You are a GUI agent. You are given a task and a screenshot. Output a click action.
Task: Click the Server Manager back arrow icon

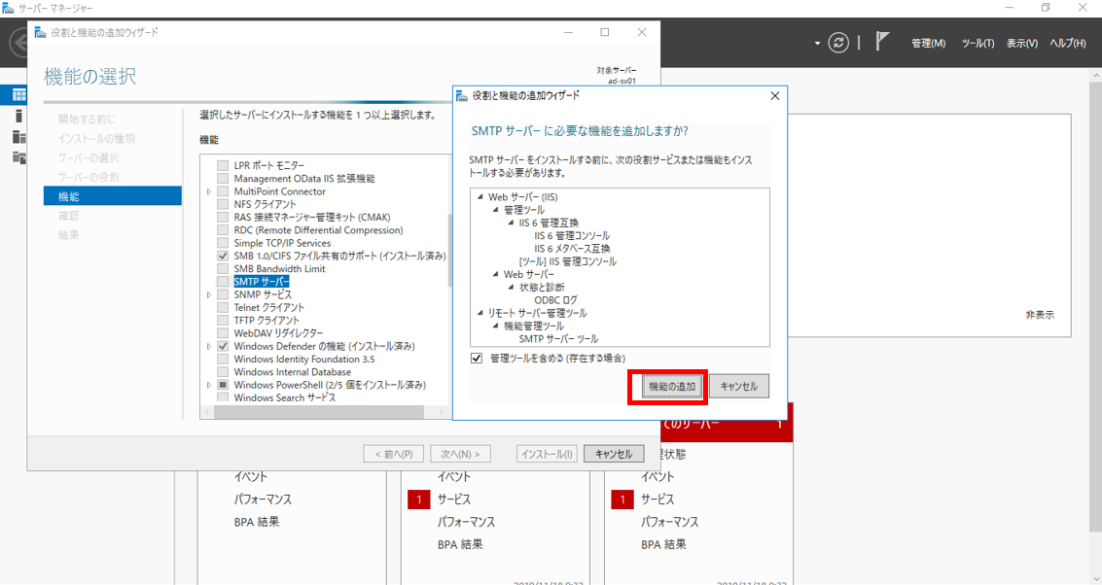tap(18, 44)
